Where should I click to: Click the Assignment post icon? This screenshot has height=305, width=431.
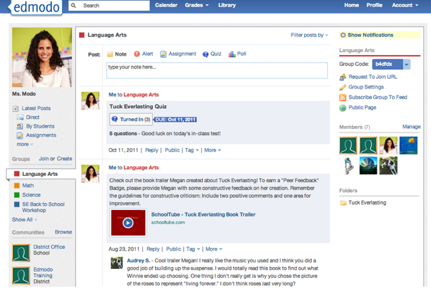click(x=163, y=54)
